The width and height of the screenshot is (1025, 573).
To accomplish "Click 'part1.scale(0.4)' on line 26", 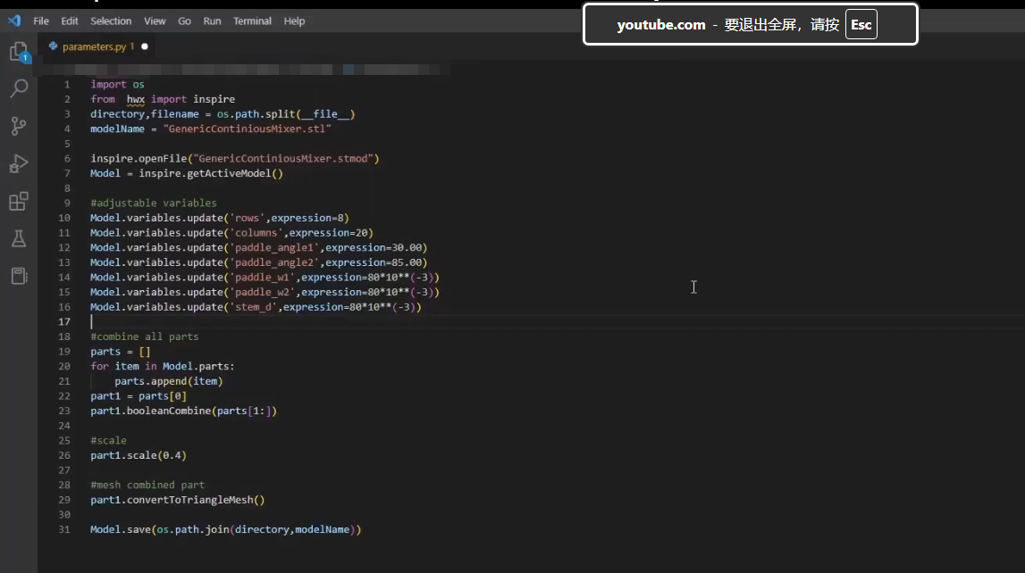I will click(139, 455).
